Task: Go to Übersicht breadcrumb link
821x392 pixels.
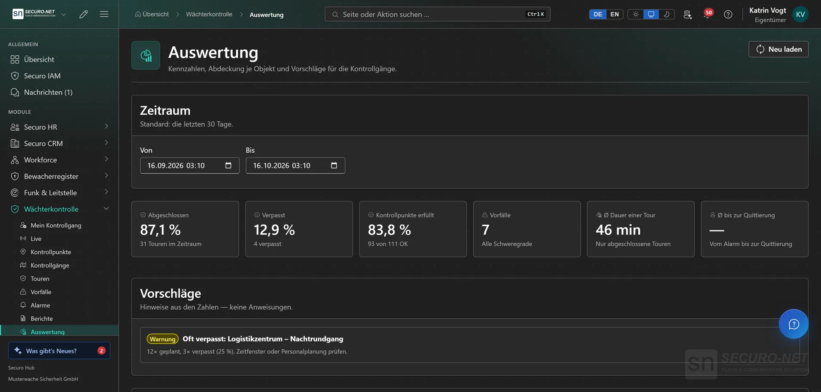Action: [x=152, y=14]
